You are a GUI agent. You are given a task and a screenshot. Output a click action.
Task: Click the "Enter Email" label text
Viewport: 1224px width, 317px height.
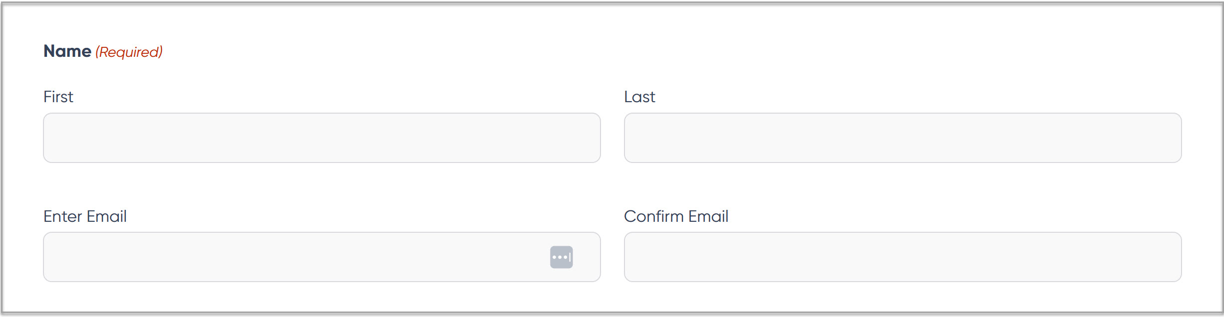point(85,216)
